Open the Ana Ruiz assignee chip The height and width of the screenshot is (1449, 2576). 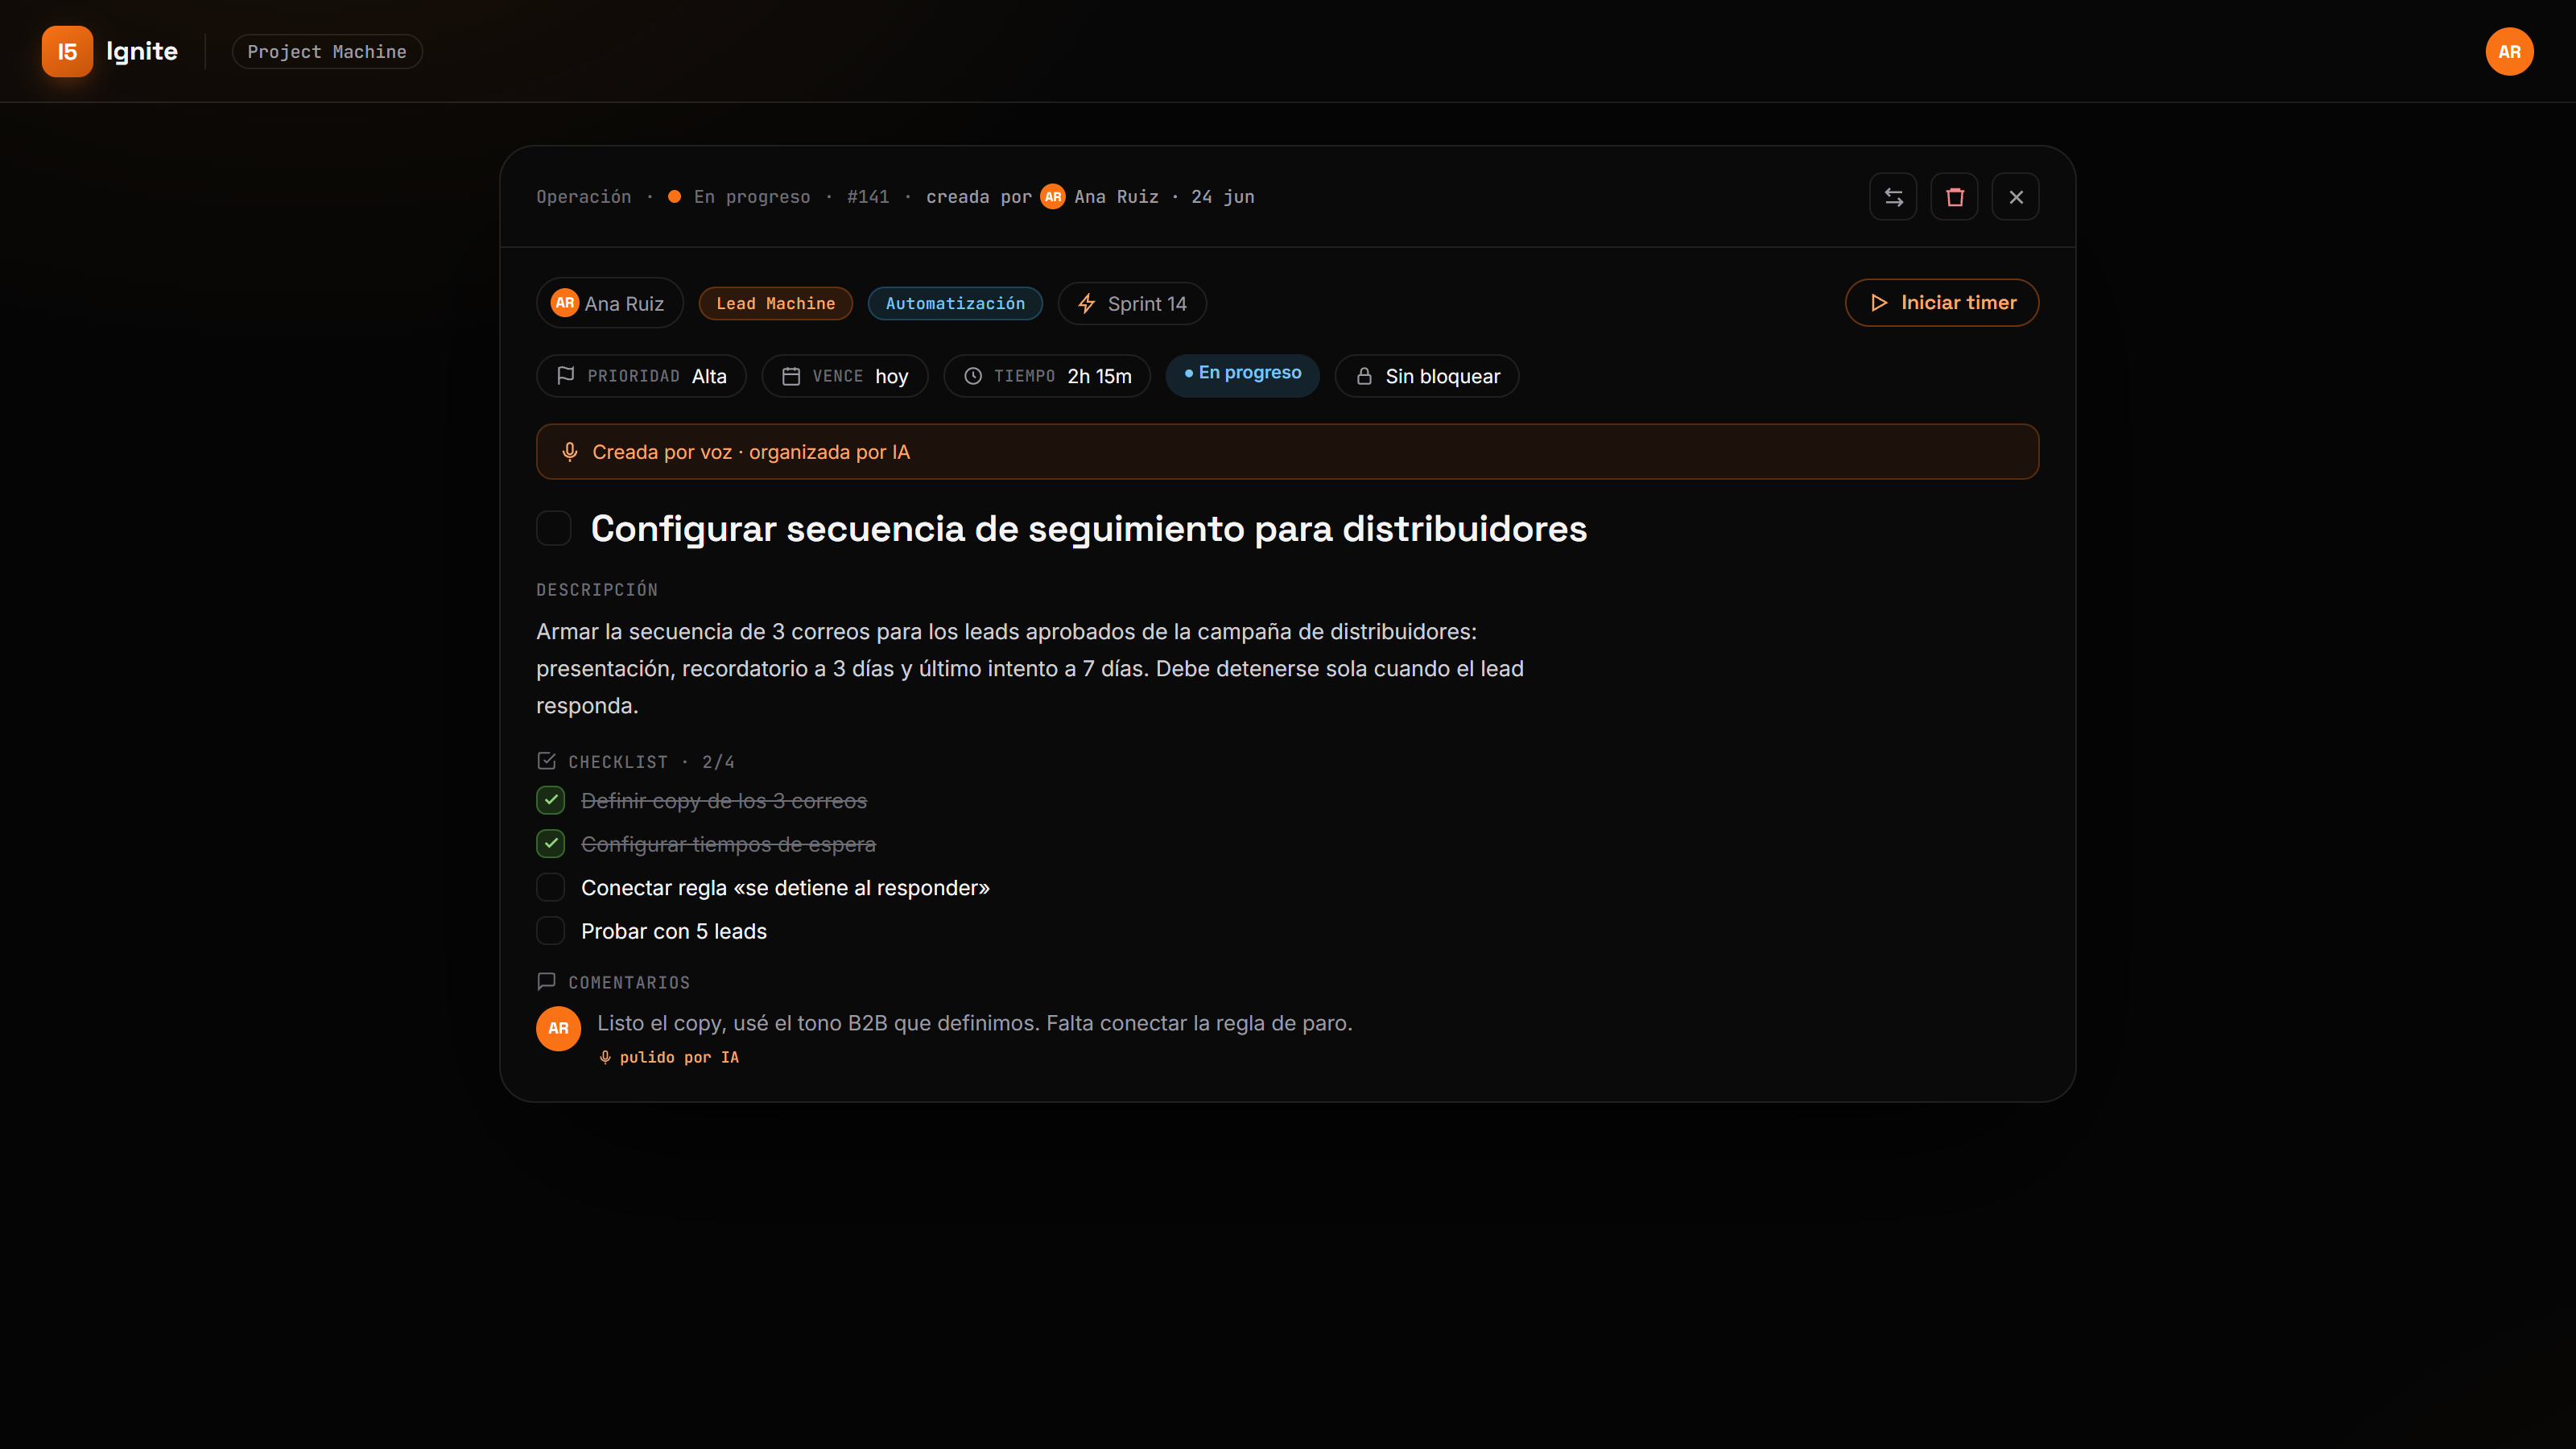(x=609, y=303)
